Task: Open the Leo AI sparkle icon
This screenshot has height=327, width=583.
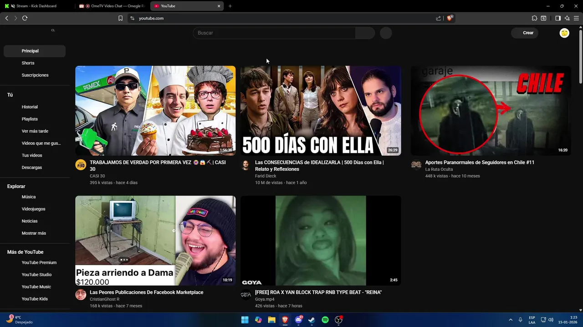Action: tap(567, 18)
